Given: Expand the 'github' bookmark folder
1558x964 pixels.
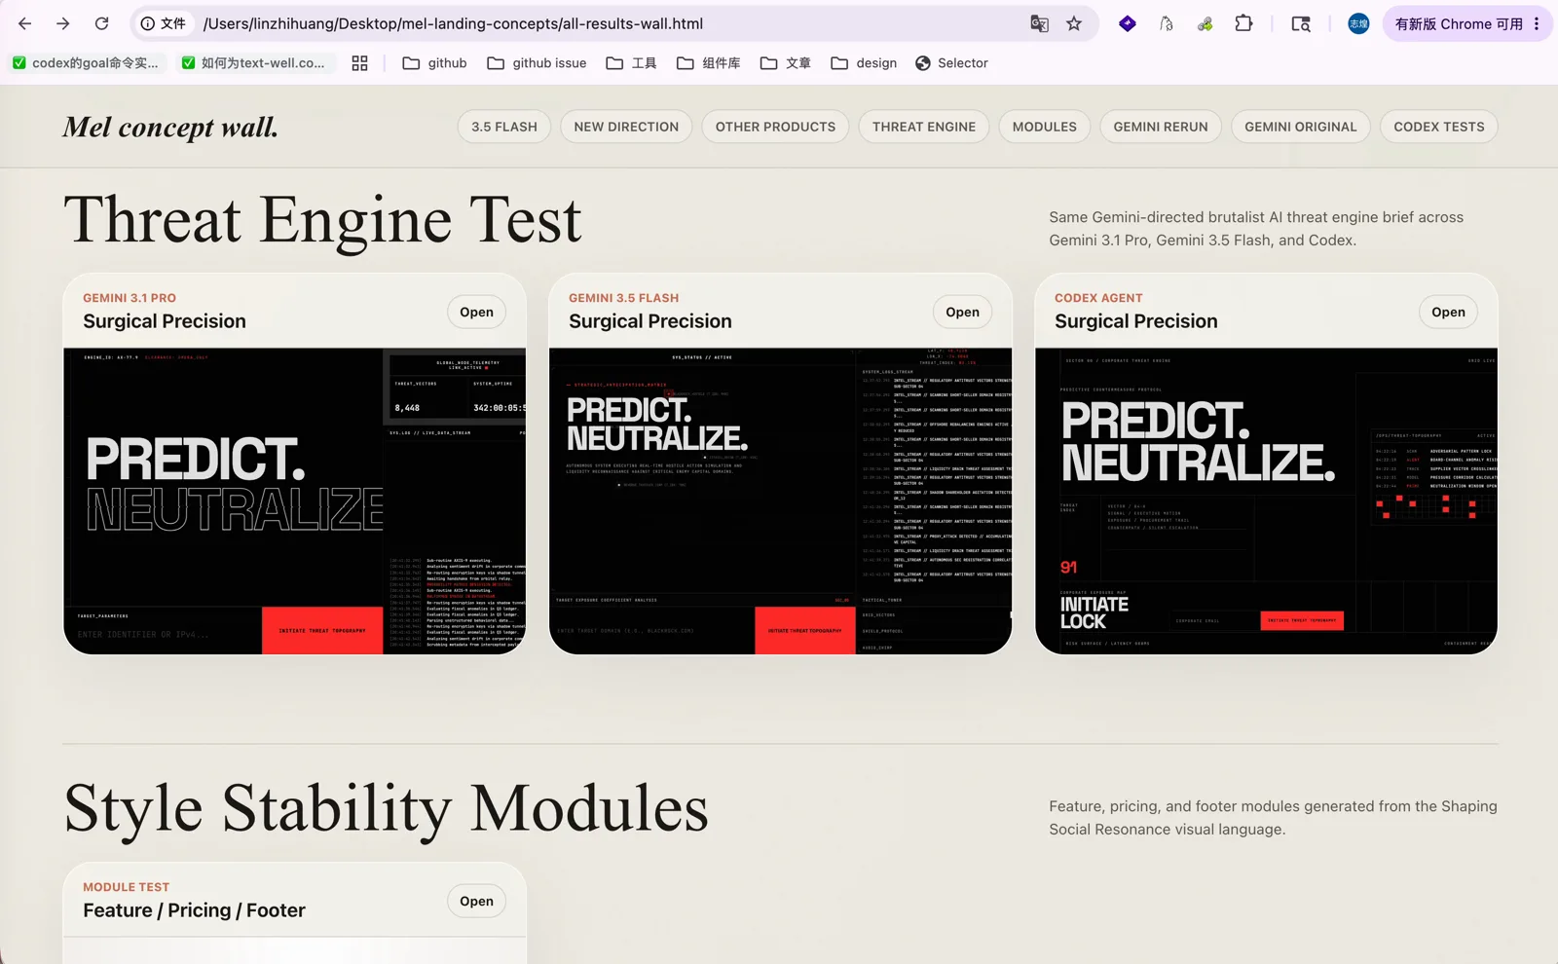Looking at the screenshot, I should (x=434, y=63).
